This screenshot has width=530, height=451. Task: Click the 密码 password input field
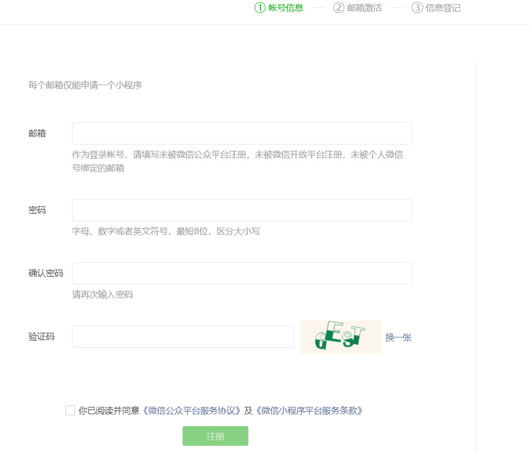242,210
